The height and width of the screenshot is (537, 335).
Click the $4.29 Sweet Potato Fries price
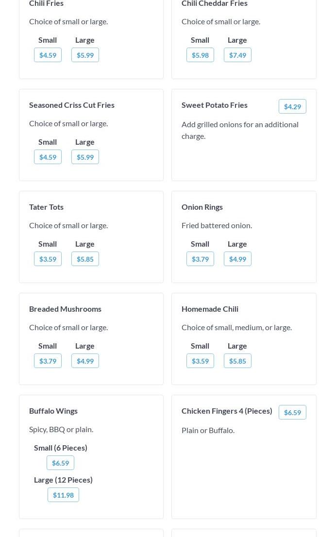pos(292,106)
